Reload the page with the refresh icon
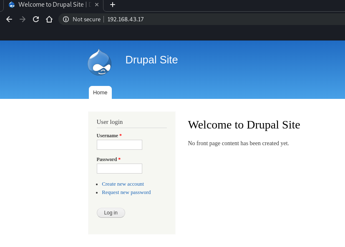Viewport: 345px width, 247px height. coord(36,19)
